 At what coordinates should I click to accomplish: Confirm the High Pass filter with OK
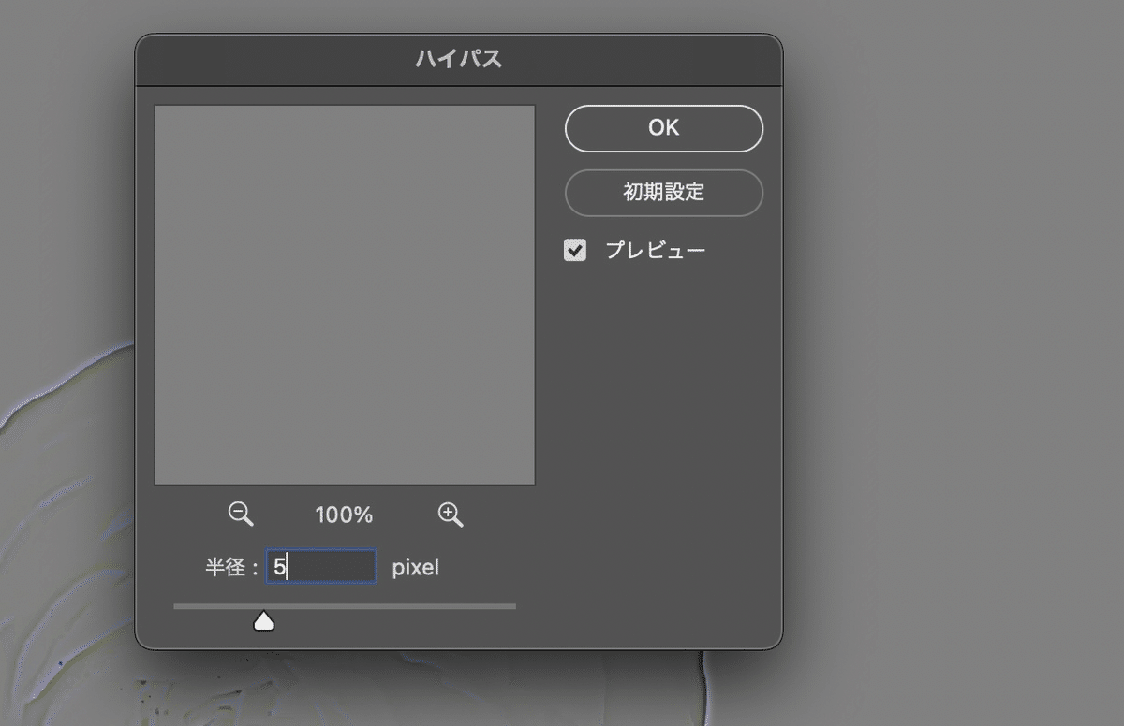click(664, 128)
